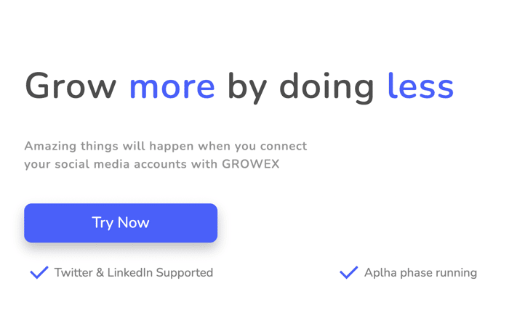Click the word "Grow" in the headline
The image size is (509, 318).
click(71, 86)
